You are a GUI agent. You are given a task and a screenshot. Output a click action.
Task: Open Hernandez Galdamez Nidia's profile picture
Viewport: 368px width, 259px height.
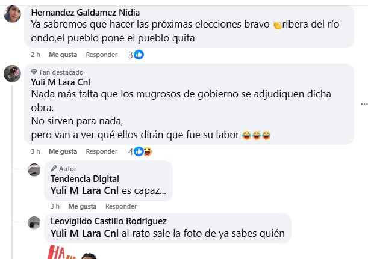12,14
